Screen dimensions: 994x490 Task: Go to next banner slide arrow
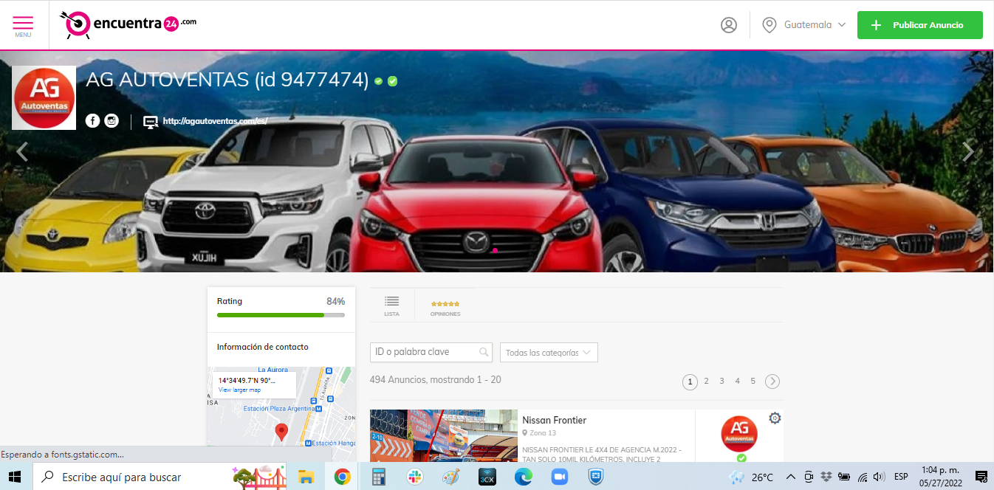tap(968, 152)
